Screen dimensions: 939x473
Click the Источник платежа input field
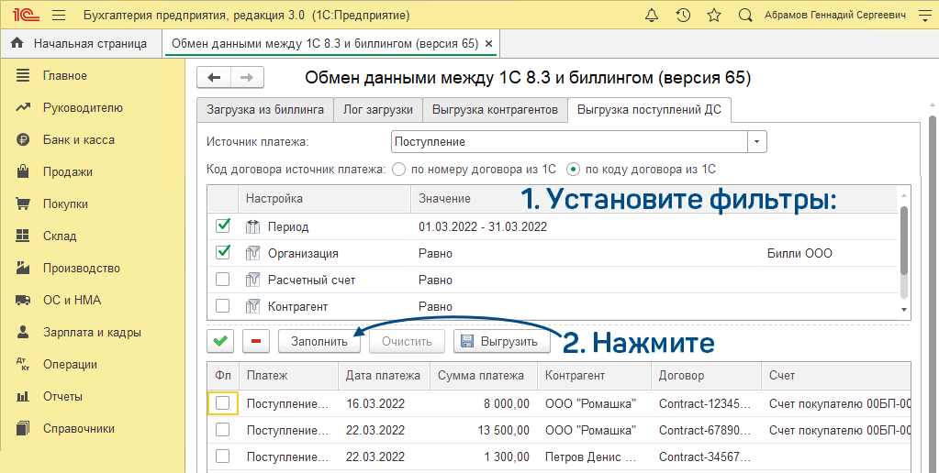coord(569,142)
